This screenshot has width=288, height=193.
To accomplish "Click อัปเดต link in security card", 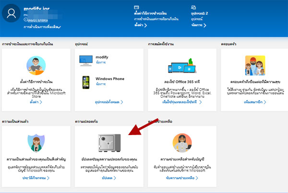I will [109, 178].
